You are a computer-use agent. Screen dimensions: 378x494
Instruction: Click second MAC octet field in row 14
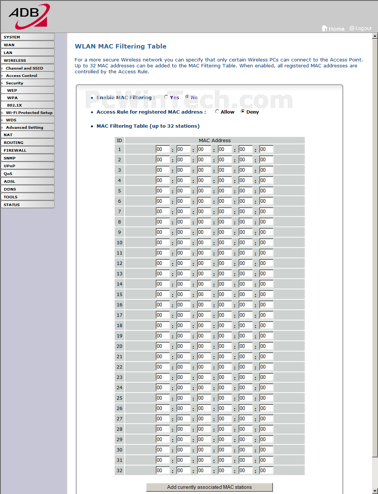[x=183, y=284]
